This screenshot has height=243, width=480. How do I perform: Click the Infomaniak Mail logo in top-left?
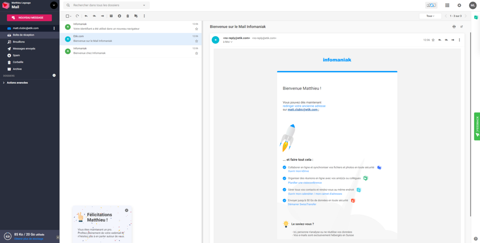click(x=5, y=5)
